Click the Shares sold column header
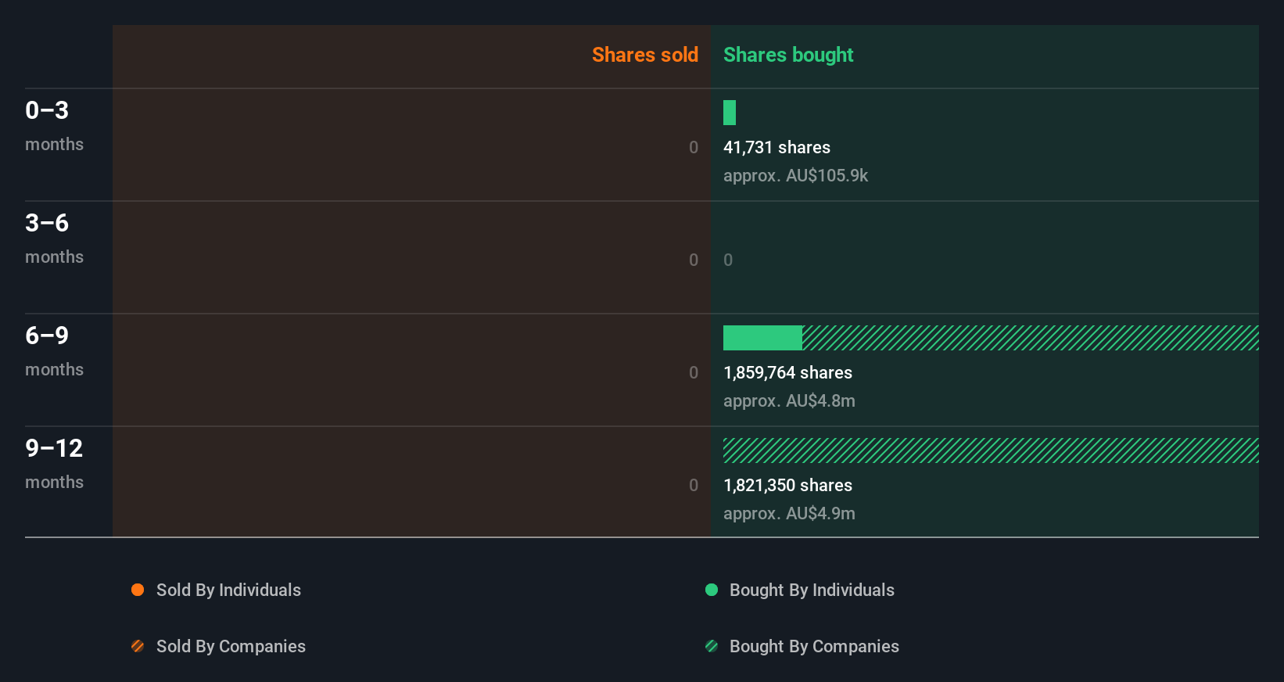 (645, 55)
